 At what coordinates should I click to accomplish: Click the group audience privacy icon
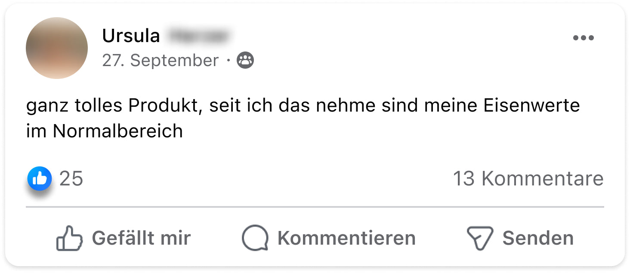click(245, 61)
